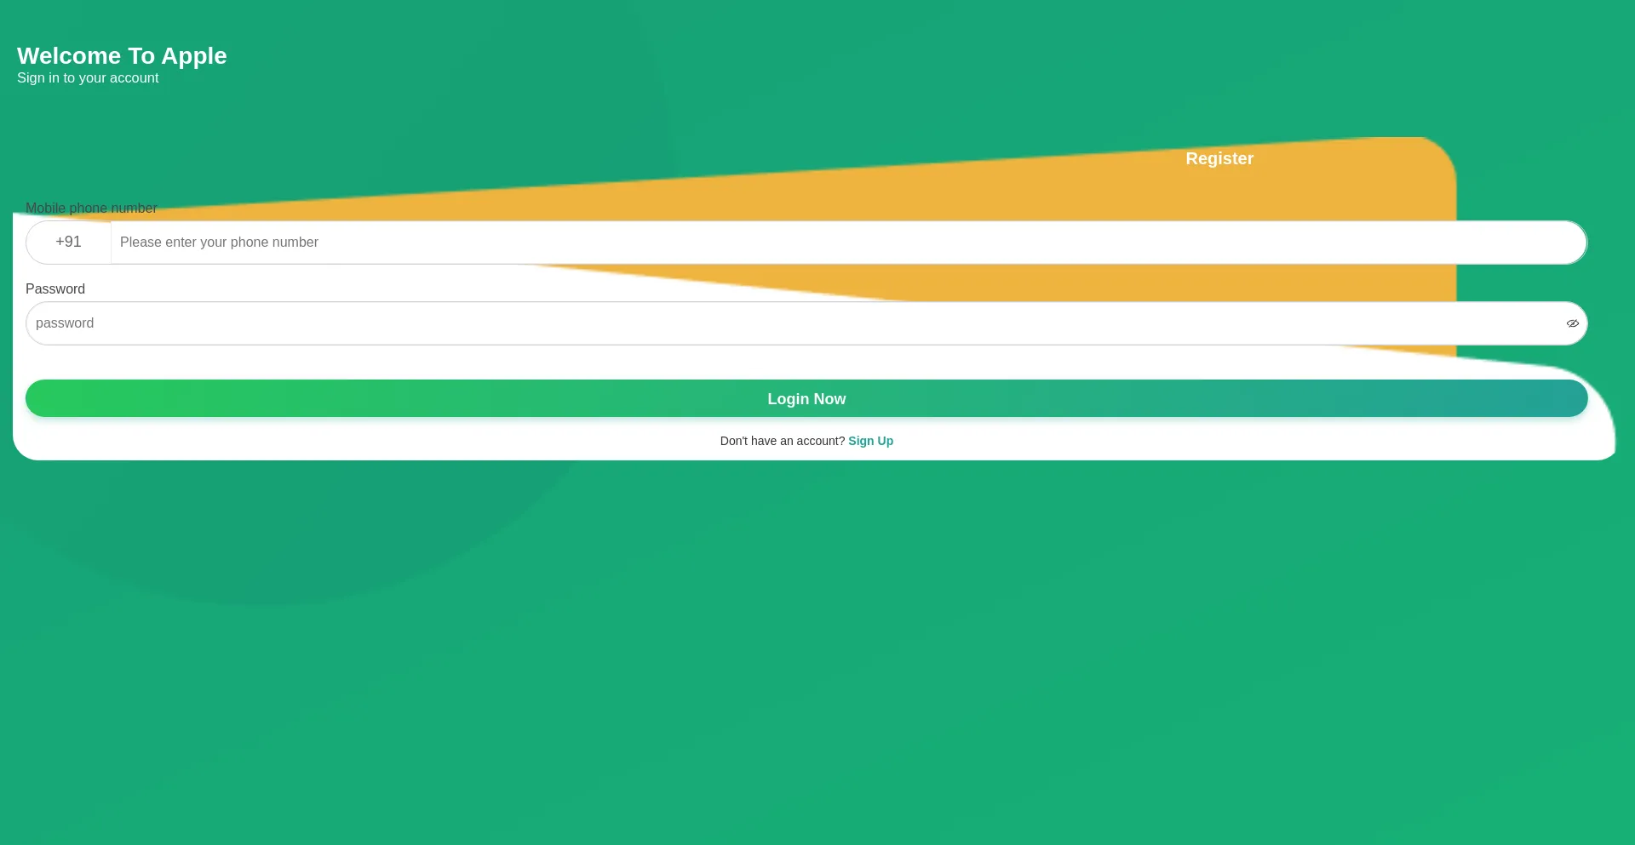Click the Login Now button
Image resolution: width=1635 pixels, height=845 pixels.
pos(806,398)
